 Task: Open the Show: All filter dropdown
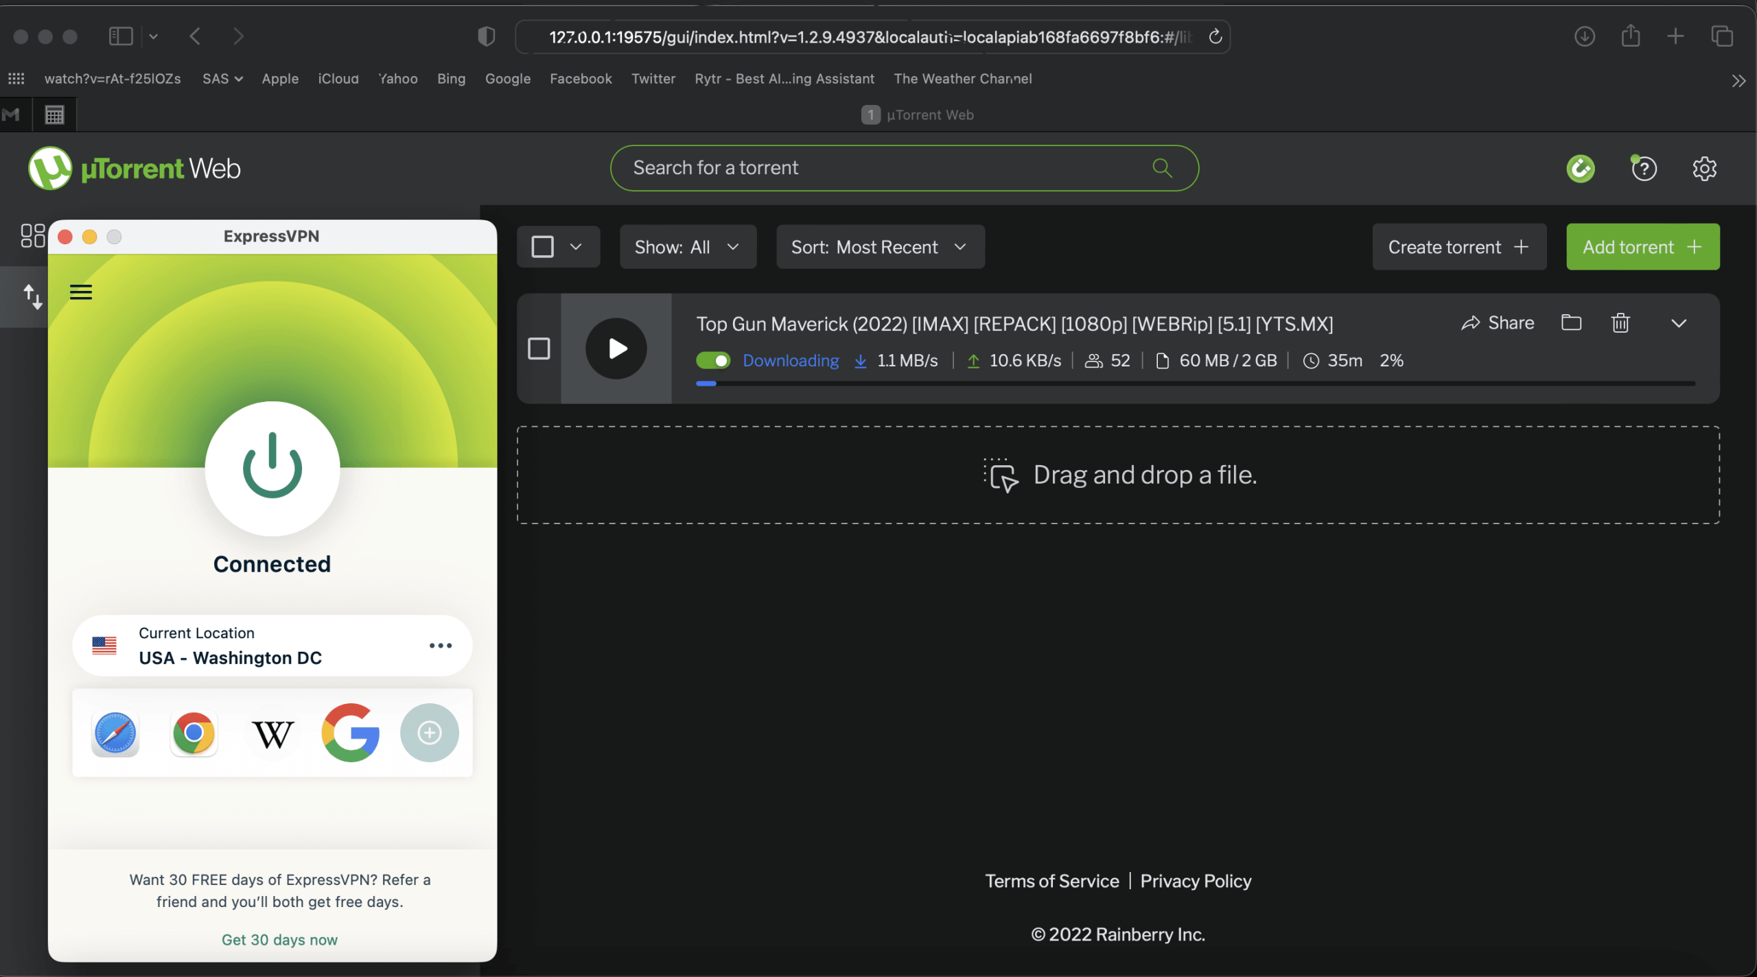pos(687,247)
